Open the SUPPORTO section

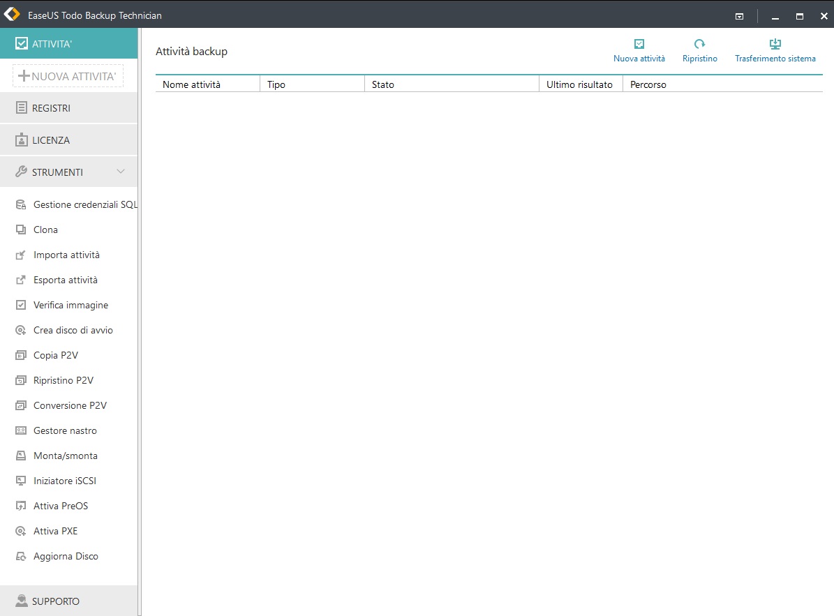(68, 601)
